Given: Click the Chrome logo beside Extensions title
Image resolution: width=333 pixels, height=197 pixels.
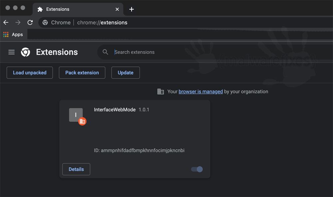Looking at the screenshot, I should (x=26, y=52).
